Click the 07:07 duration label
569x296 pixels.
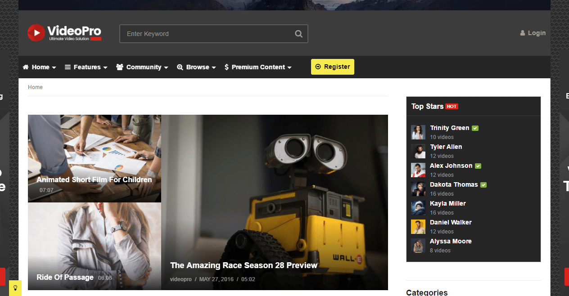[46, 190]
